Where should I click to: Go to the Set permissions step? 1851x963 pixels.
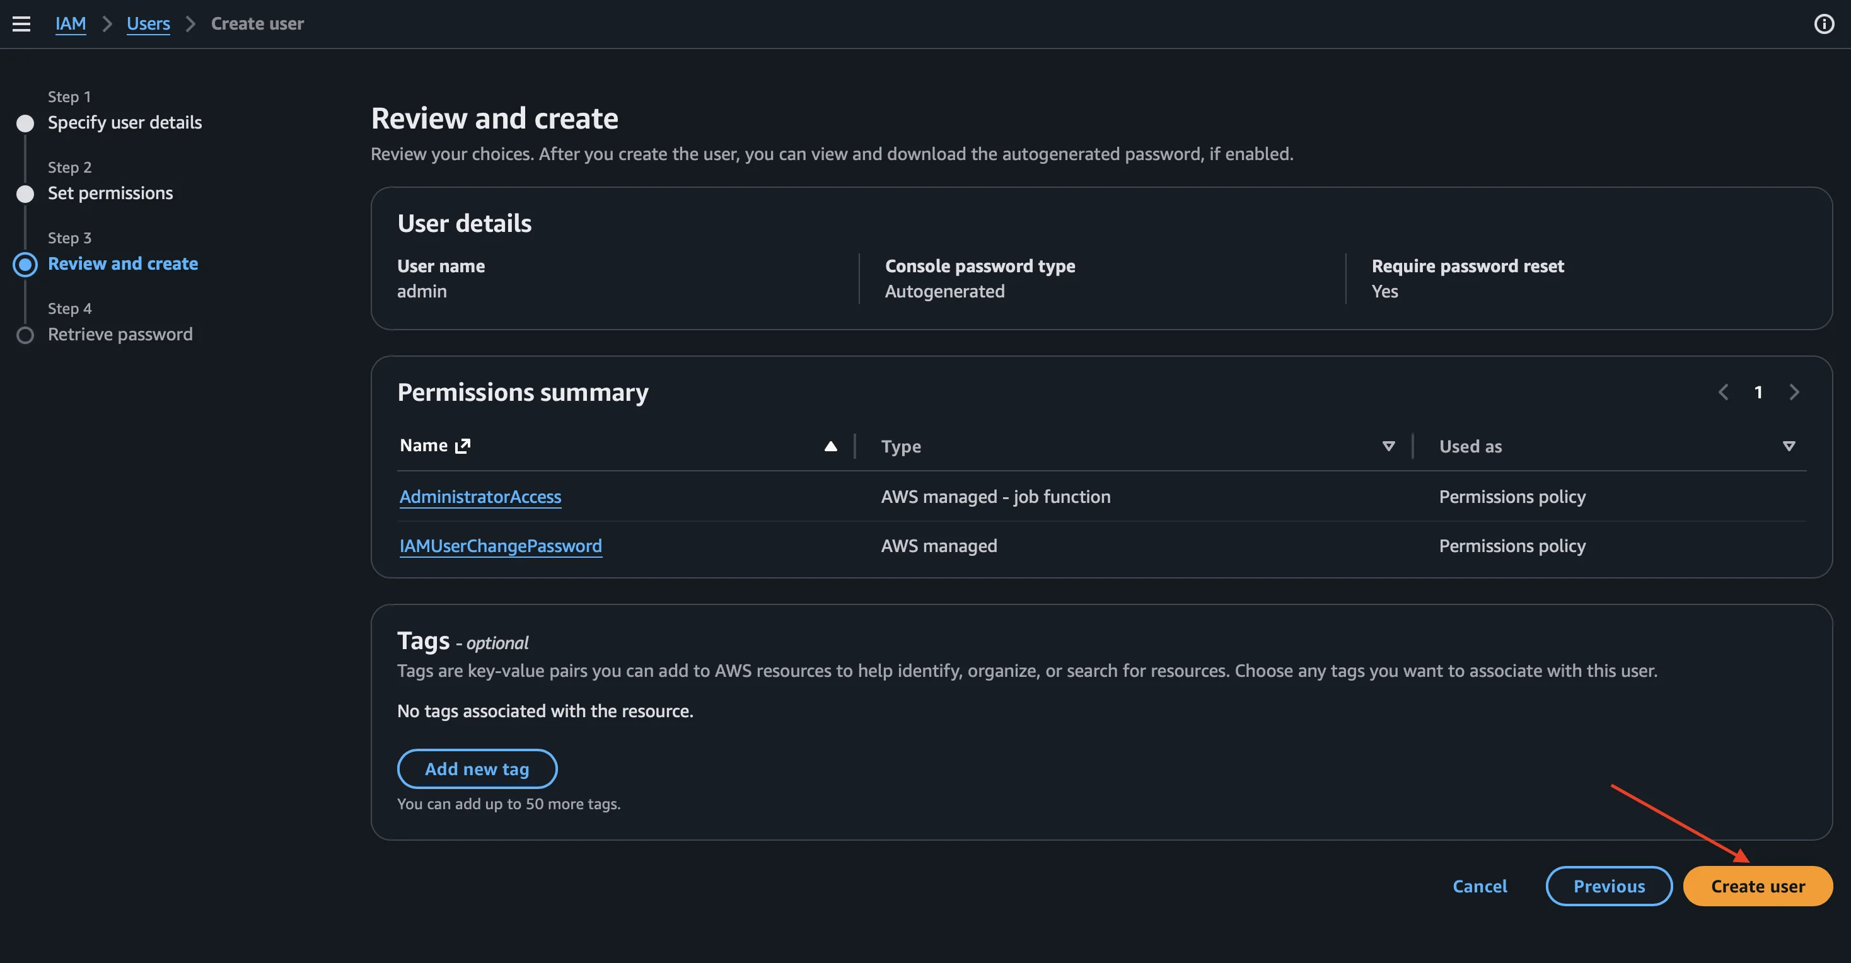coord(110,192)
